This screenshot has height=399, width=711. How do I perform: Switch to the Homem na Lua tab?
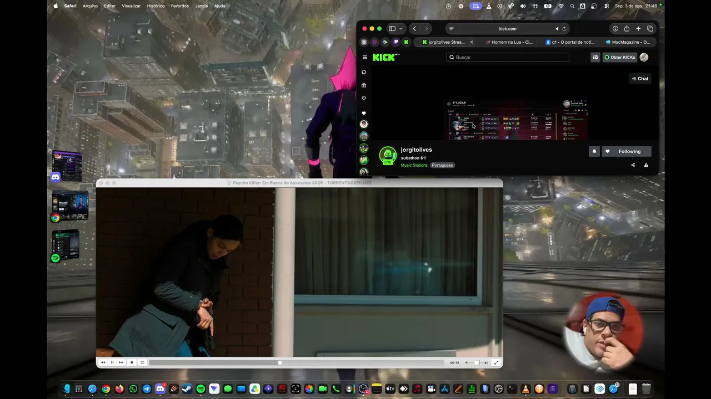tap(509, 42)
